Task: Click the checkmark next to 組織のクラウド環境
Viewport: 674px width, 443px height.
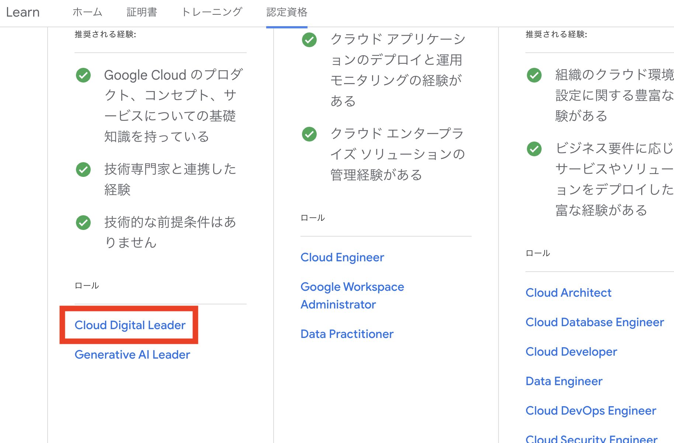Action: pyautogui.click(x=534, y=75)
